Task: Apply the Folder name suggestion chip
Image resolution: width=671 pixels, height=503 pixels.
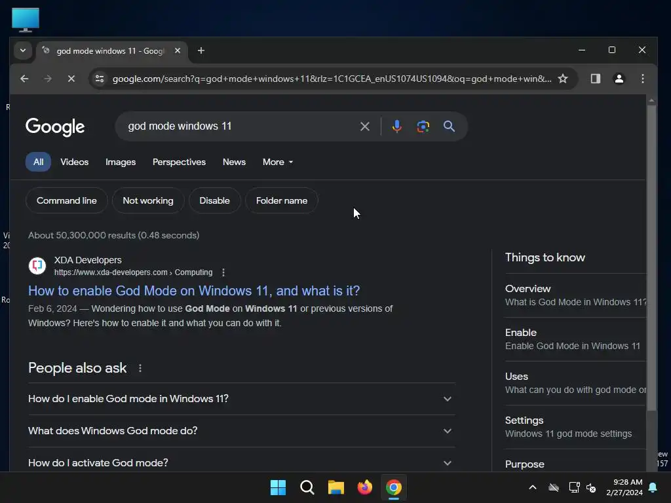Action: pos(282,200)
